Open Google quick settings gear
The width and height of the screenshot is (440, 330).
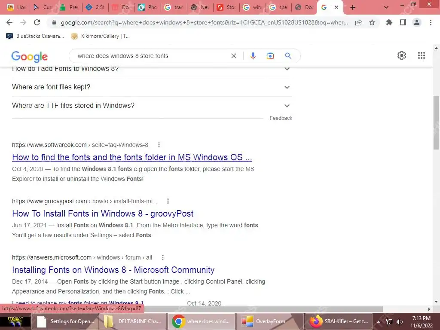coord(402,55)
